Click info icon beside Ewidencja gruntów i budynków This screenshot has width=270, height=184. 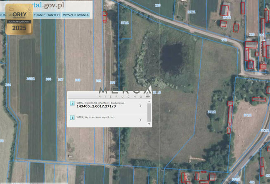click(72, 104)
